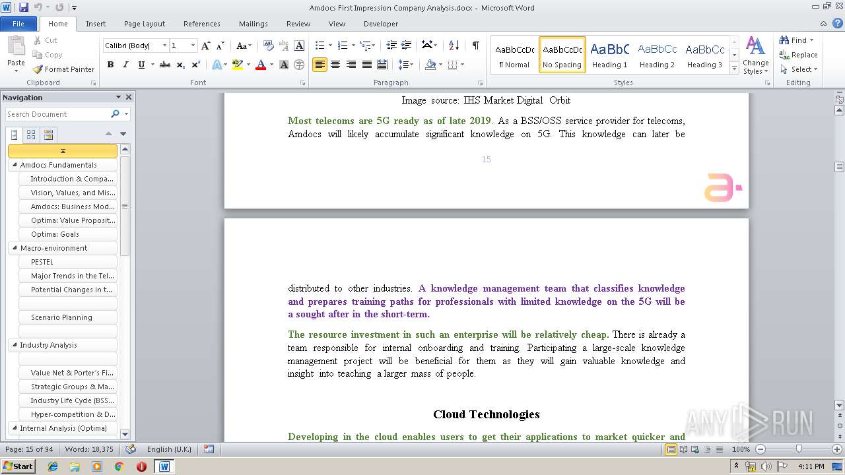Image resolution: width=845 pixels, height=475 pixels.
Task: Center the paragraph text
Action: (335, 65)
